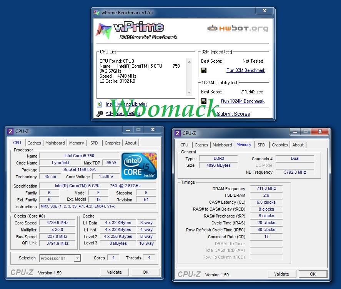The image size is (341, 289).
Task: Click Channels # value Dual
Action: 295,158
